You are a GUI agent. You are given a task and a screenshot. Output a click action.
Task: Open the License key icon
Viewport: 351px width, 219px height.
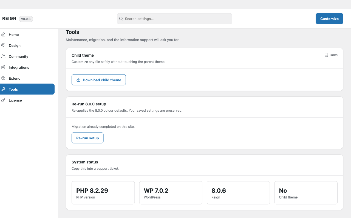(x=3, y=100)
